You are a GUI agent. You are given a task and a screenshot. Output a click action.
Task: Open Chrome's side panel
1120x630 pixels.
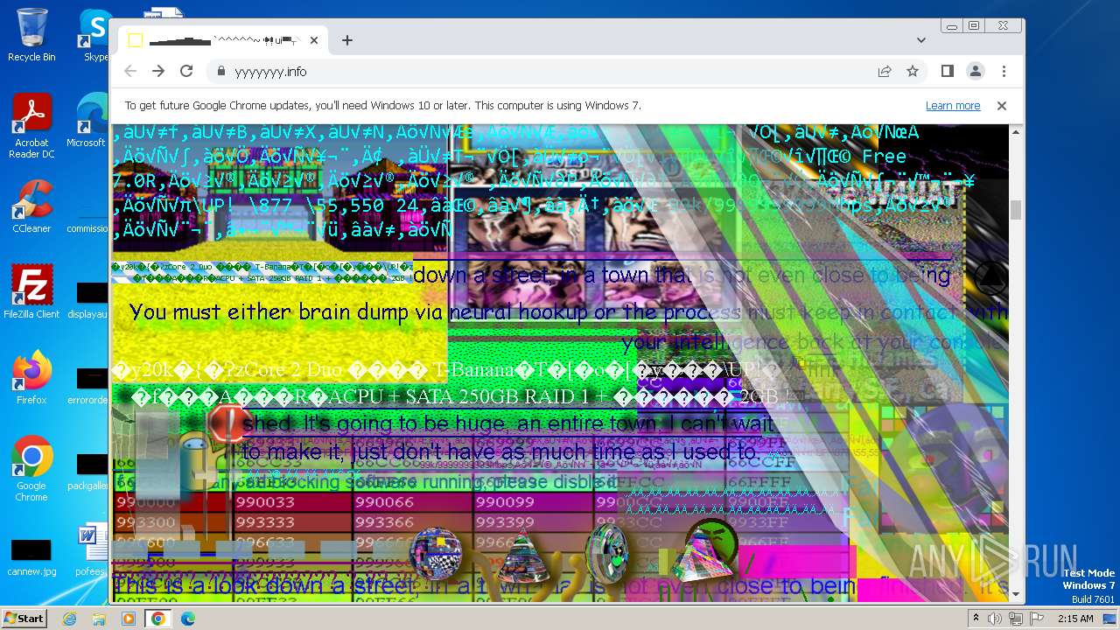coord(948,71)
